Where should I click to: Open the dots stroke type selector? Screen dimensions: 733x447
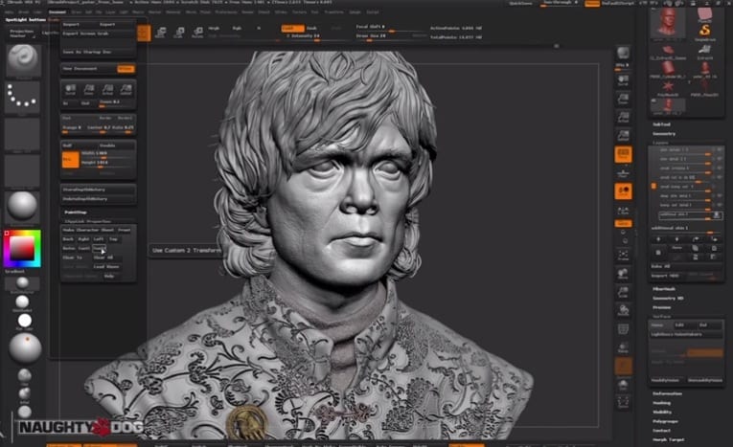tap(22, 97)
